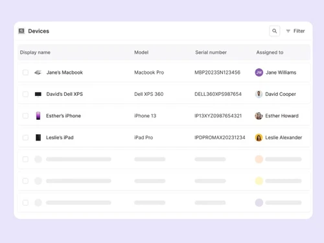Select the Esther's iPhone checkbox
324x243 pixels.
(25, 116)
